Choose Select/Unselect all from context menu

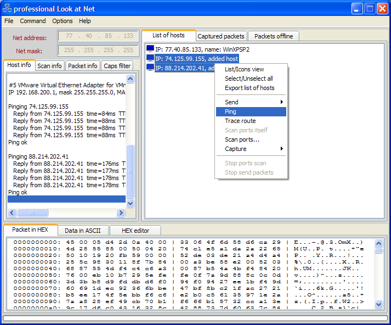click(251, 79)
